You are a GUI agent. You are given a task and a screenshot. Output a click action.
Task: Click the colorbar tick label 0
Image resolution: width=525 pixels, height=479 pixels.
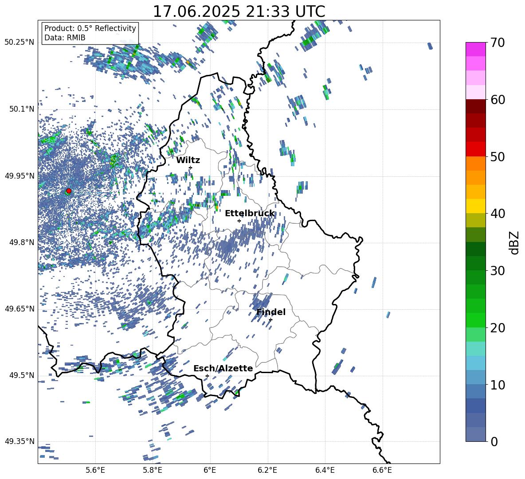click(x=494, y=441)
